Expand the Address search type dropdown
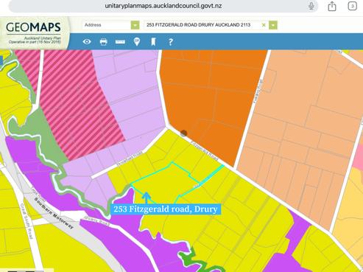The width and height of the screenshot is (363, 272). click(x=135, y=25)
